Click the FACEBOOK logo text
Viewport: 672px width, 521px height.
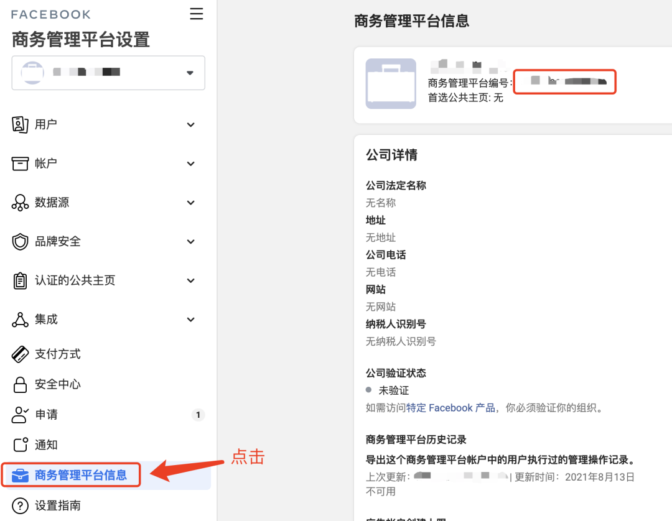51,14
